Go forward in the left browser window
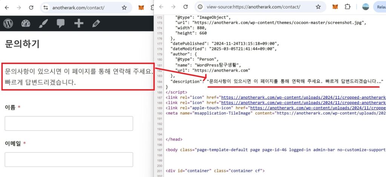Screen dimensions: 386x177 point(19,8)
